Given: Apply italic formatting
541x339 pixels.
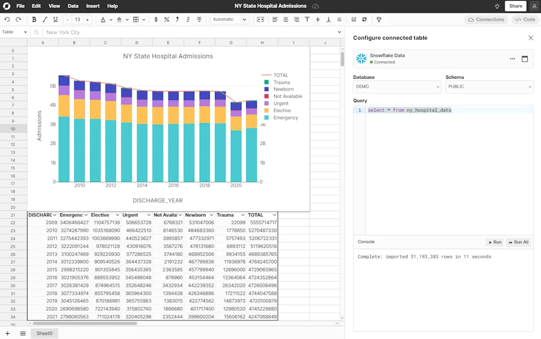Looking at the screenshot, I should 45,20.
